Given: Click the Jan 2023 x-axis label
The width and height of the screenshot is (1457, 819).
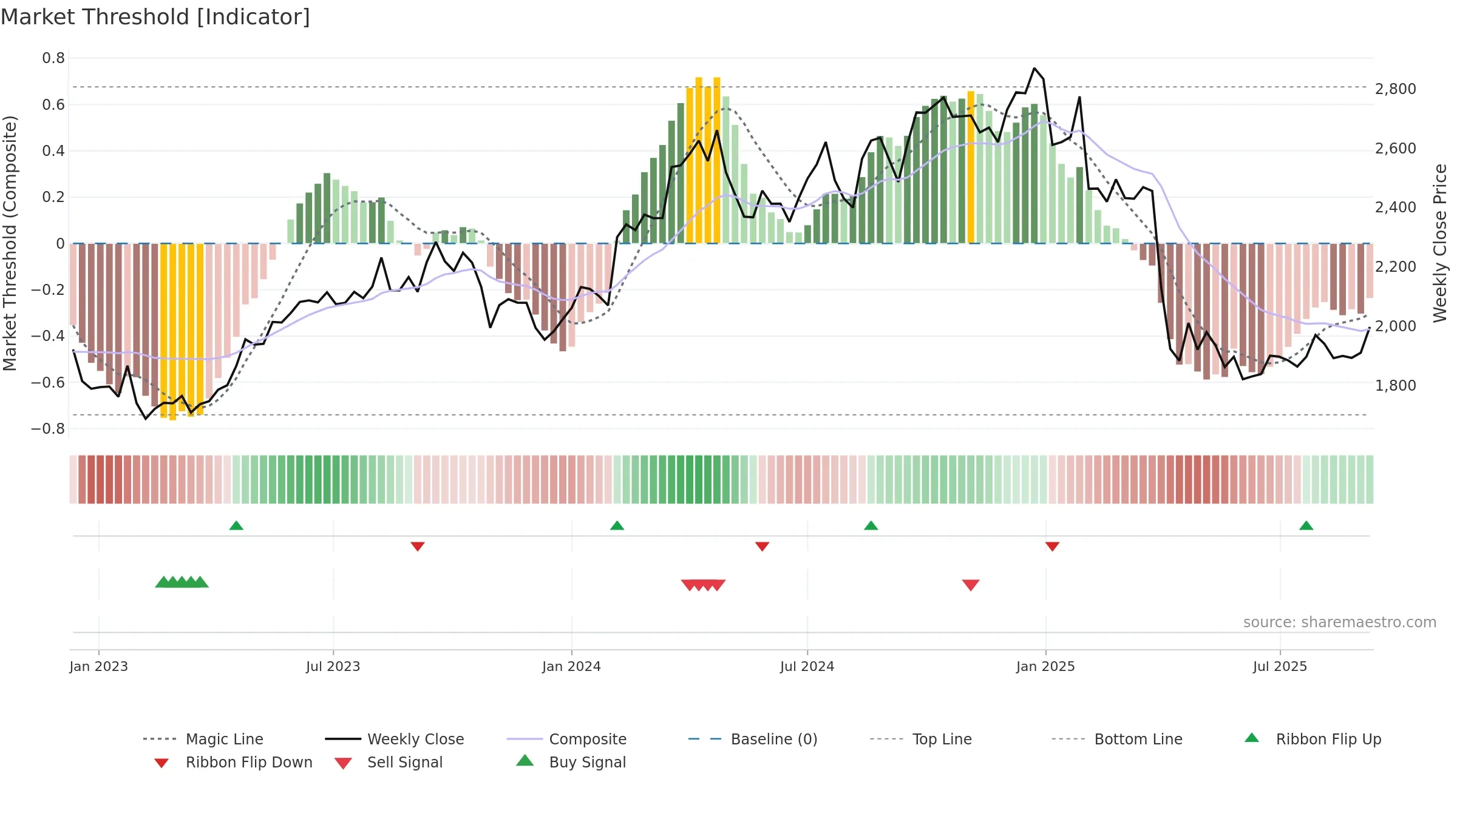Looking at the screenshot, I should (x=99, y=666).
